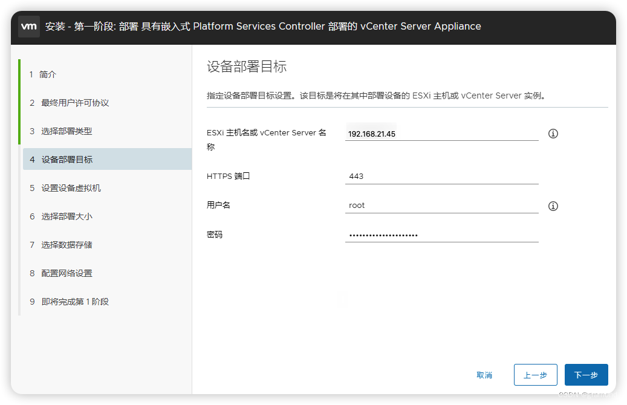Select step 9 即将完成第 1 阶段
627x405 pixels.
(69, 302)
